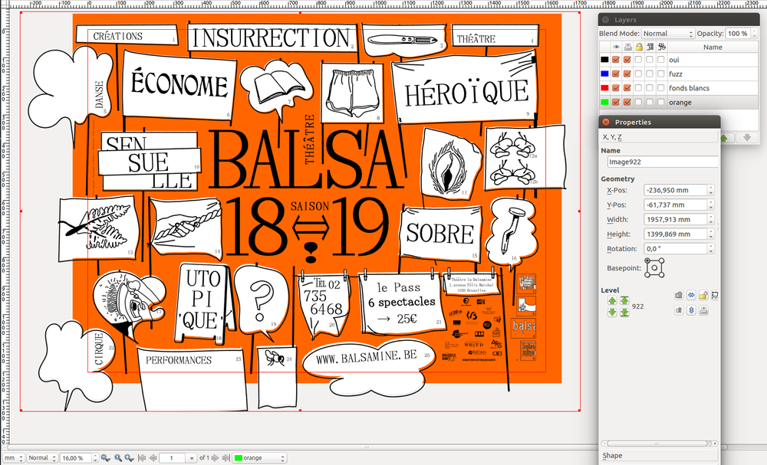The width and height of the screenshot is (767, 465).
Task: Hide the oui layer visibility checkbox
Action: (615, 60)
